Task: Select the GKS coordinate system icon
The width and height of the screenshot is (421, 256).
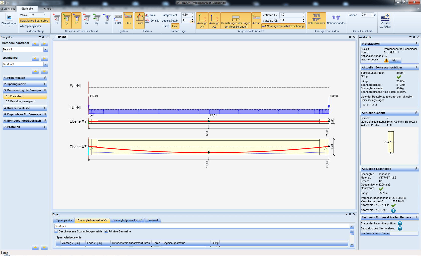Action: tap(118, 19)
